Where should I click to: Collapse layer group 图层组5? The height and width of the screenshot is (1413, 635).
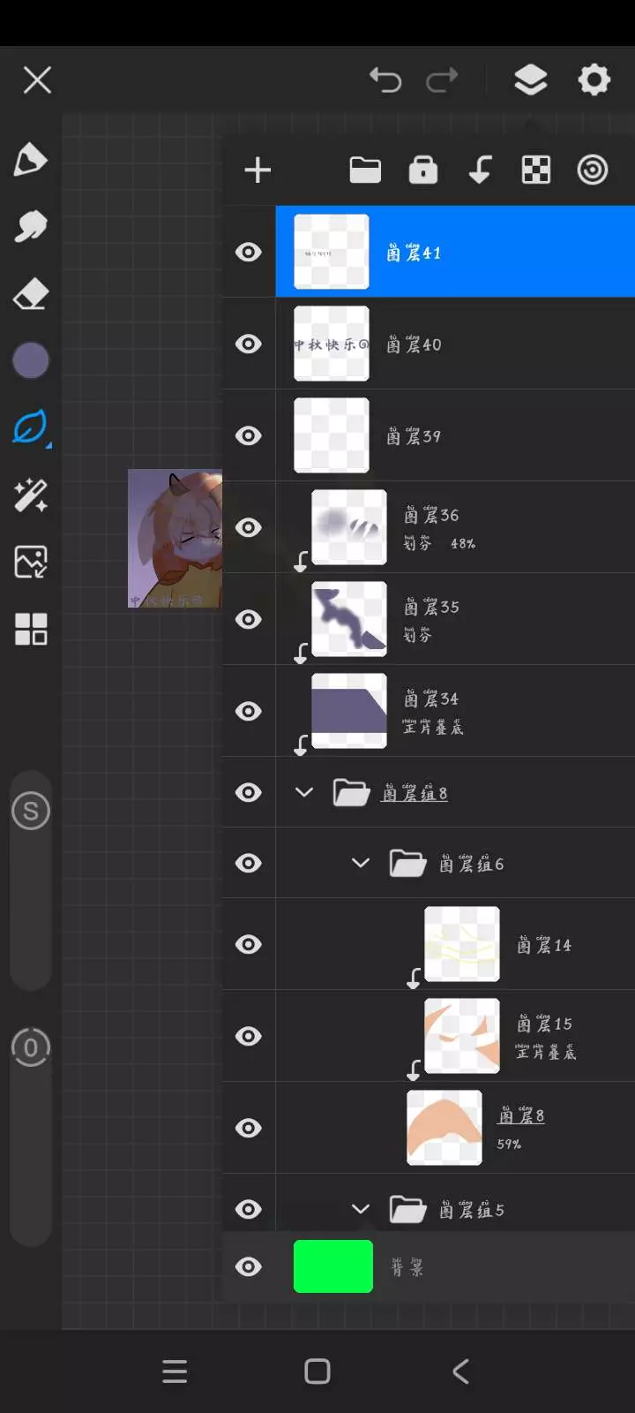361,1209
